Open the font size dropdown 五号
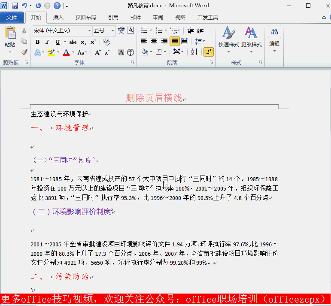Image resolution: width=331 pixels, height=306 pixels. [113, 30]
